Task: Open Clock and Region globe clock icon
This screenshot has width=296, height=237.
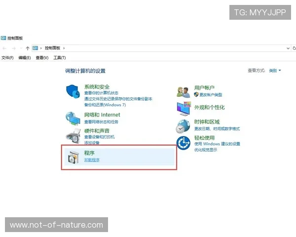Action: [x=183, y=126]
